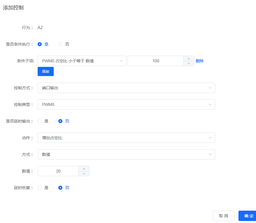Click the 删除 link beside condition
The image size is (256, 223).
click(x=200, y=61)
